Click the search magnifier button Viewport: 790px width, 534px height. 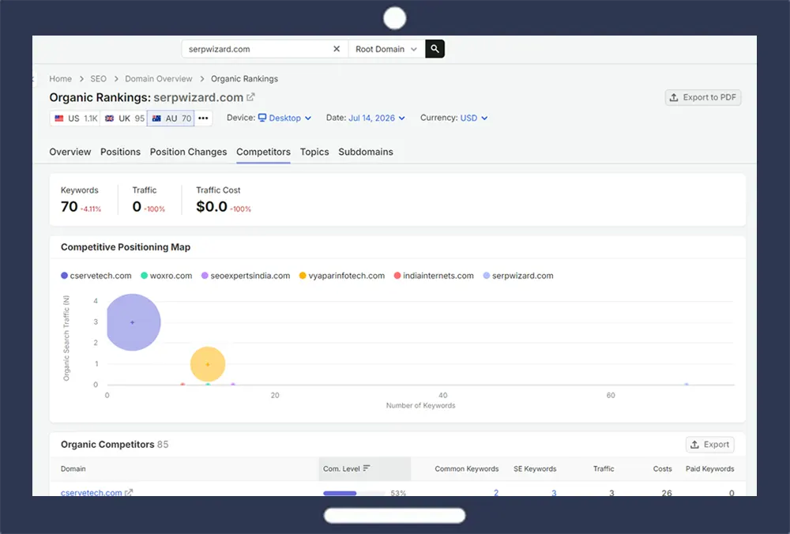(434, 49)
